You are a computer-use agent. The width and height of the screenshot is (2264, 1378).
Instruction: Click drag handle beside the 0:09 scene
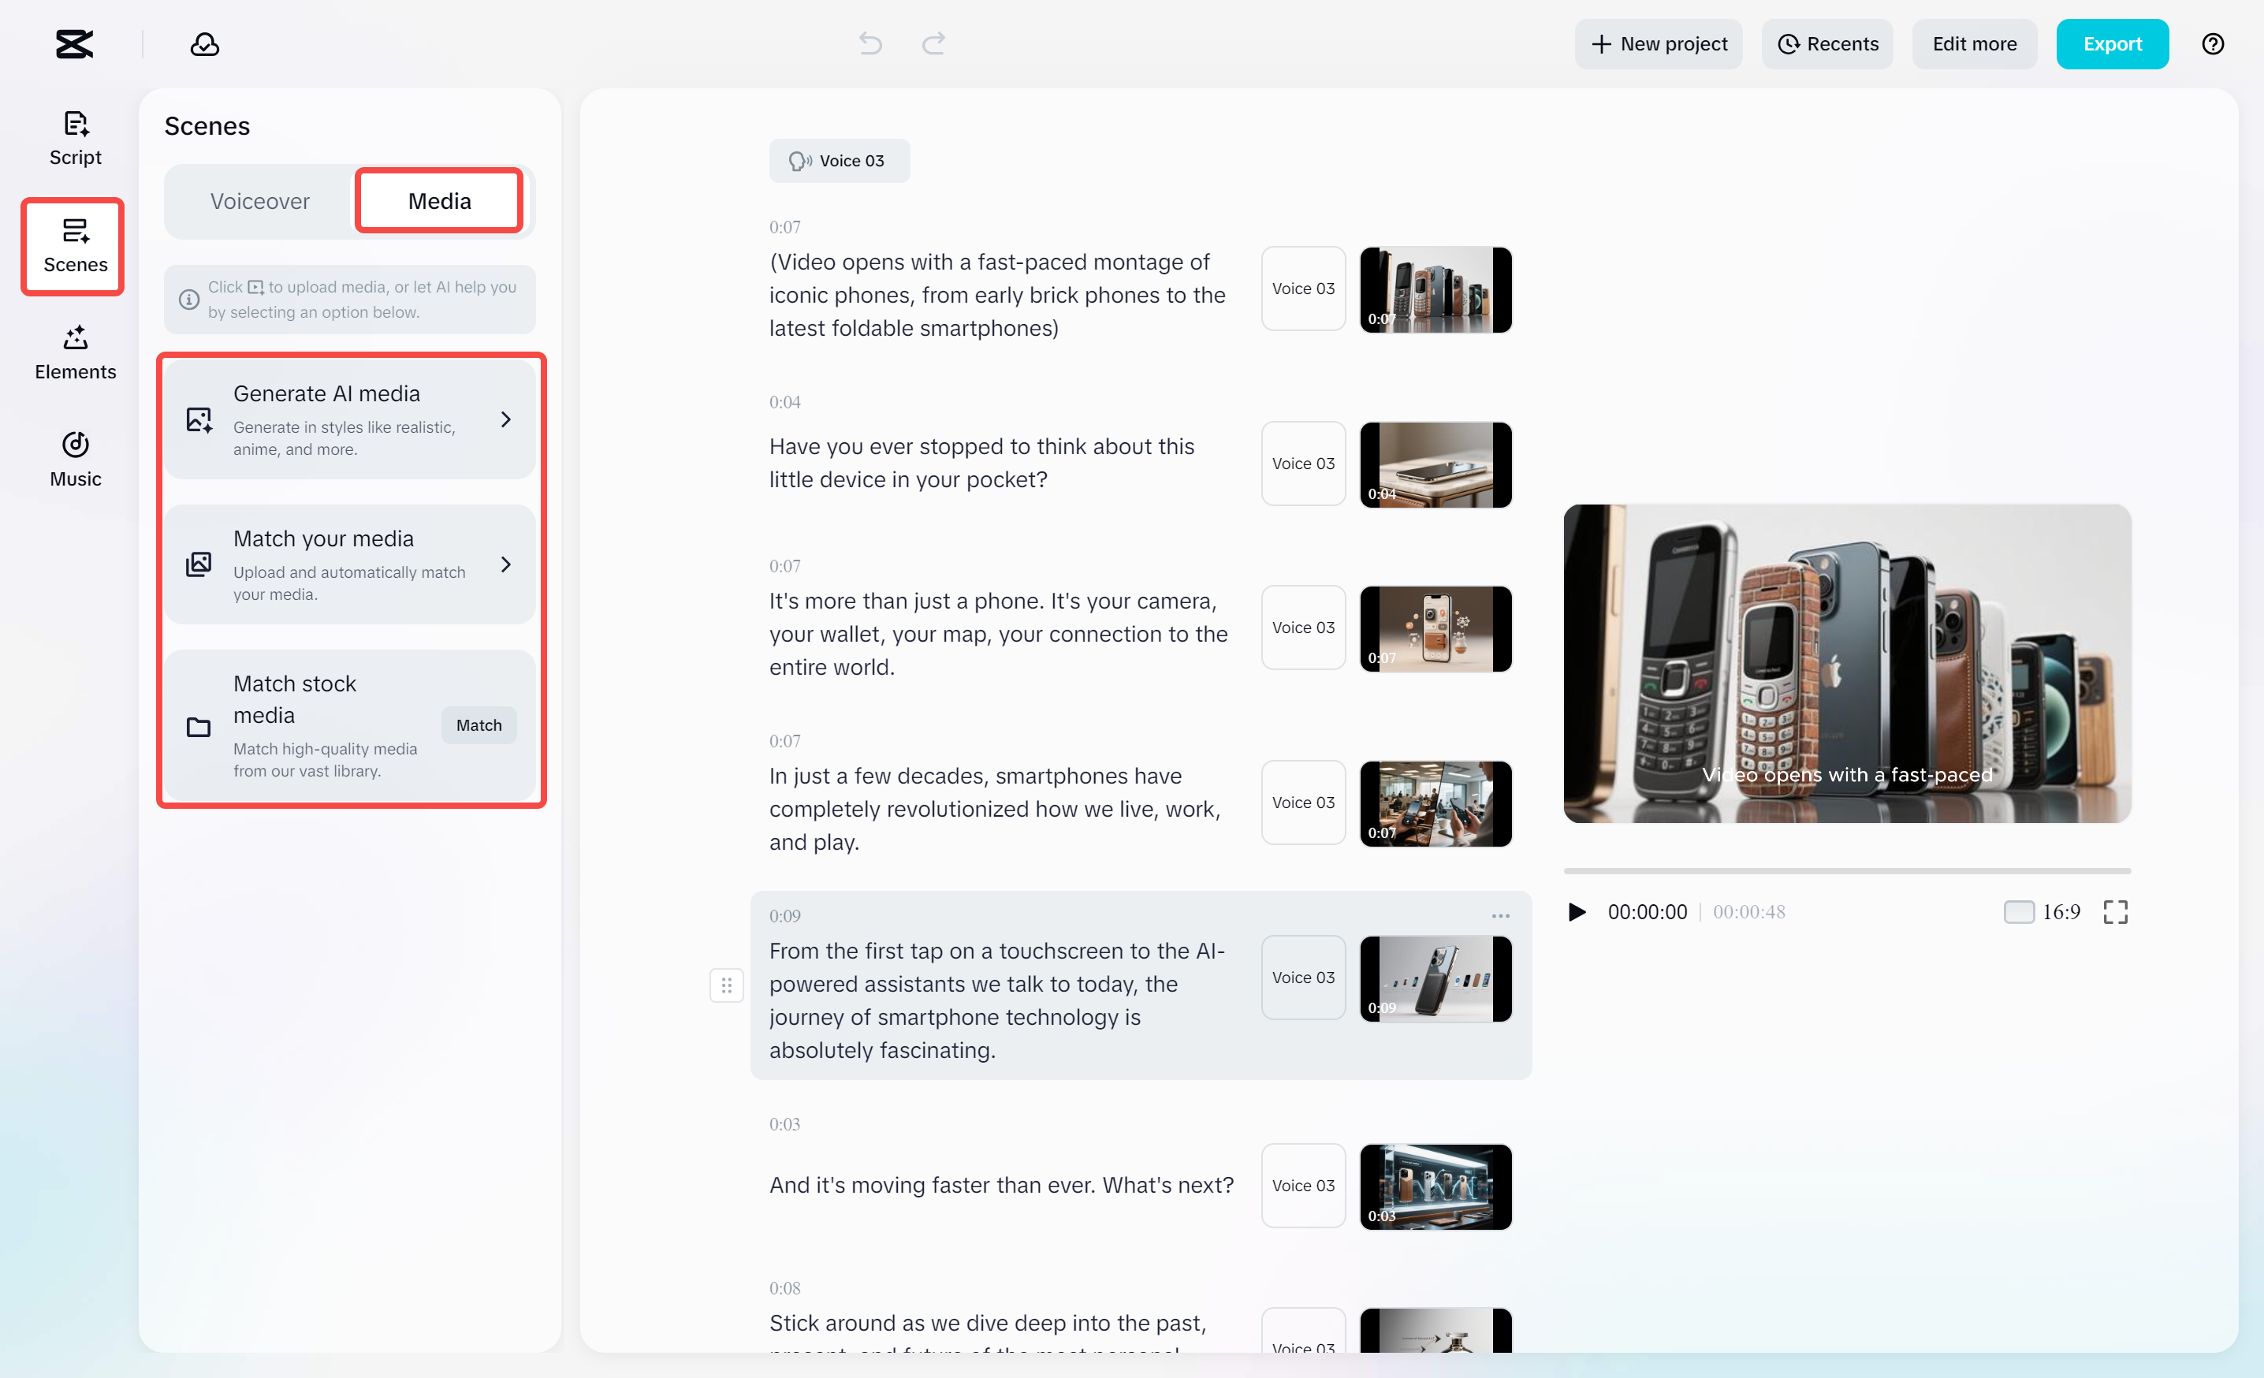click(726, 985)
